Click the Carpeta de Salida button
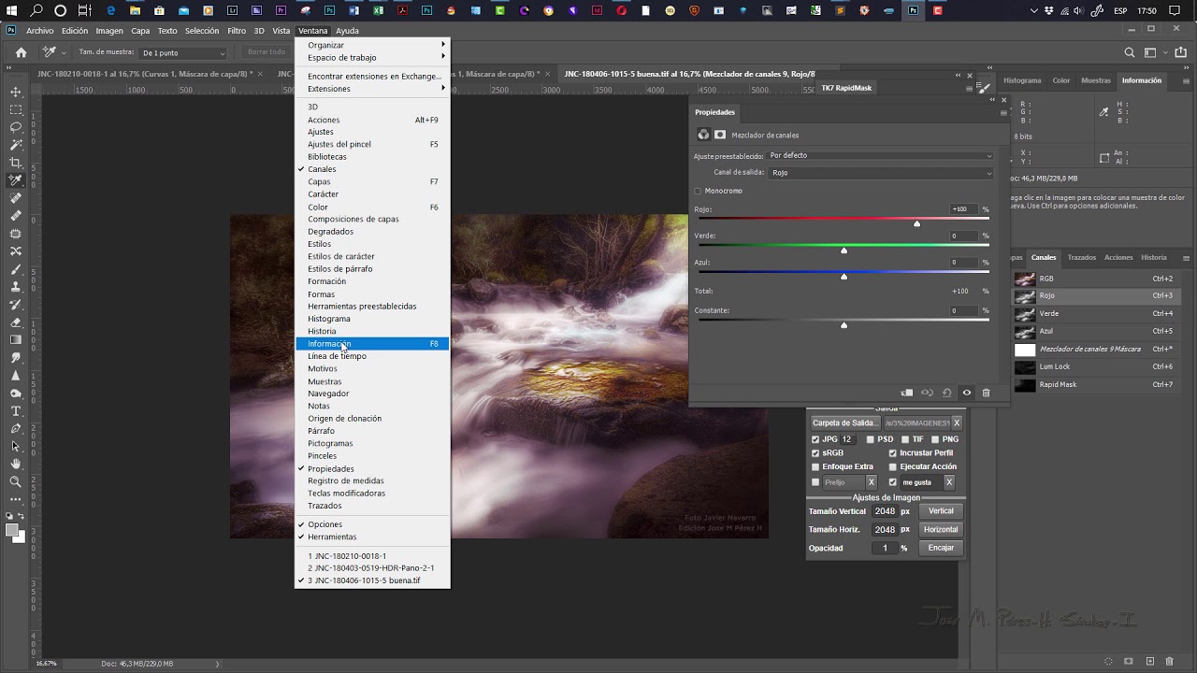Screen dimensions: 1197x673 pyautogui.click(x=844, y=423)
